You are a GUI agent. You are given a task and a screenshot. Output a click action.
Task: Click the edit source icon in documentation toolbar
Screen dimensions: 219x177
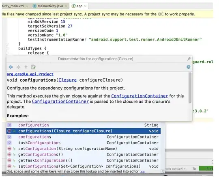[x=33, y=67]
